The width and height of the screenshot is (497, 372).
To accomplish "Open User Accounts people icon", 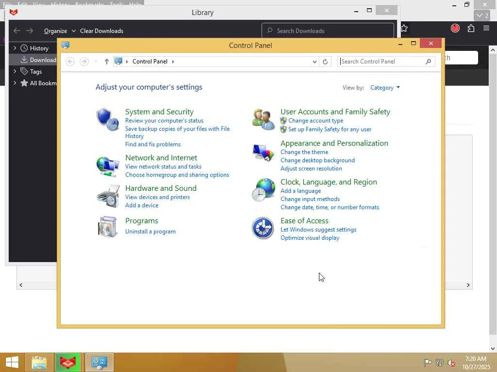I will click(263, 119).
